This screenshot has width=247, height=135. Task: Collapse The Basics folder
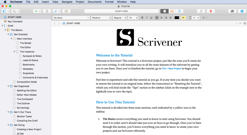tap(5, 30)
